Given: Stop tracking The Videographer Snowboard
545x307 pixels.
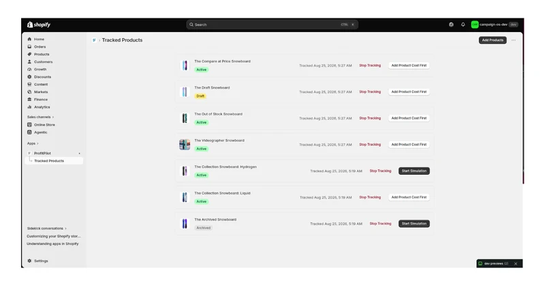Looking at the screenshot, I should click(x=370, y=145).
